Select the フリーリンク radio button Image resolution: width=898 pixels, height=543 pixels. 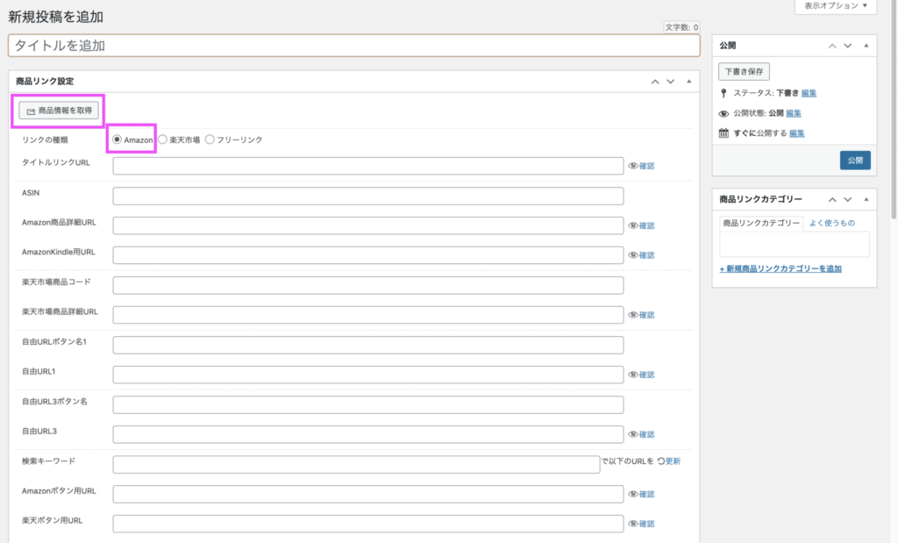pyautogui.click(x=210, y=139)
